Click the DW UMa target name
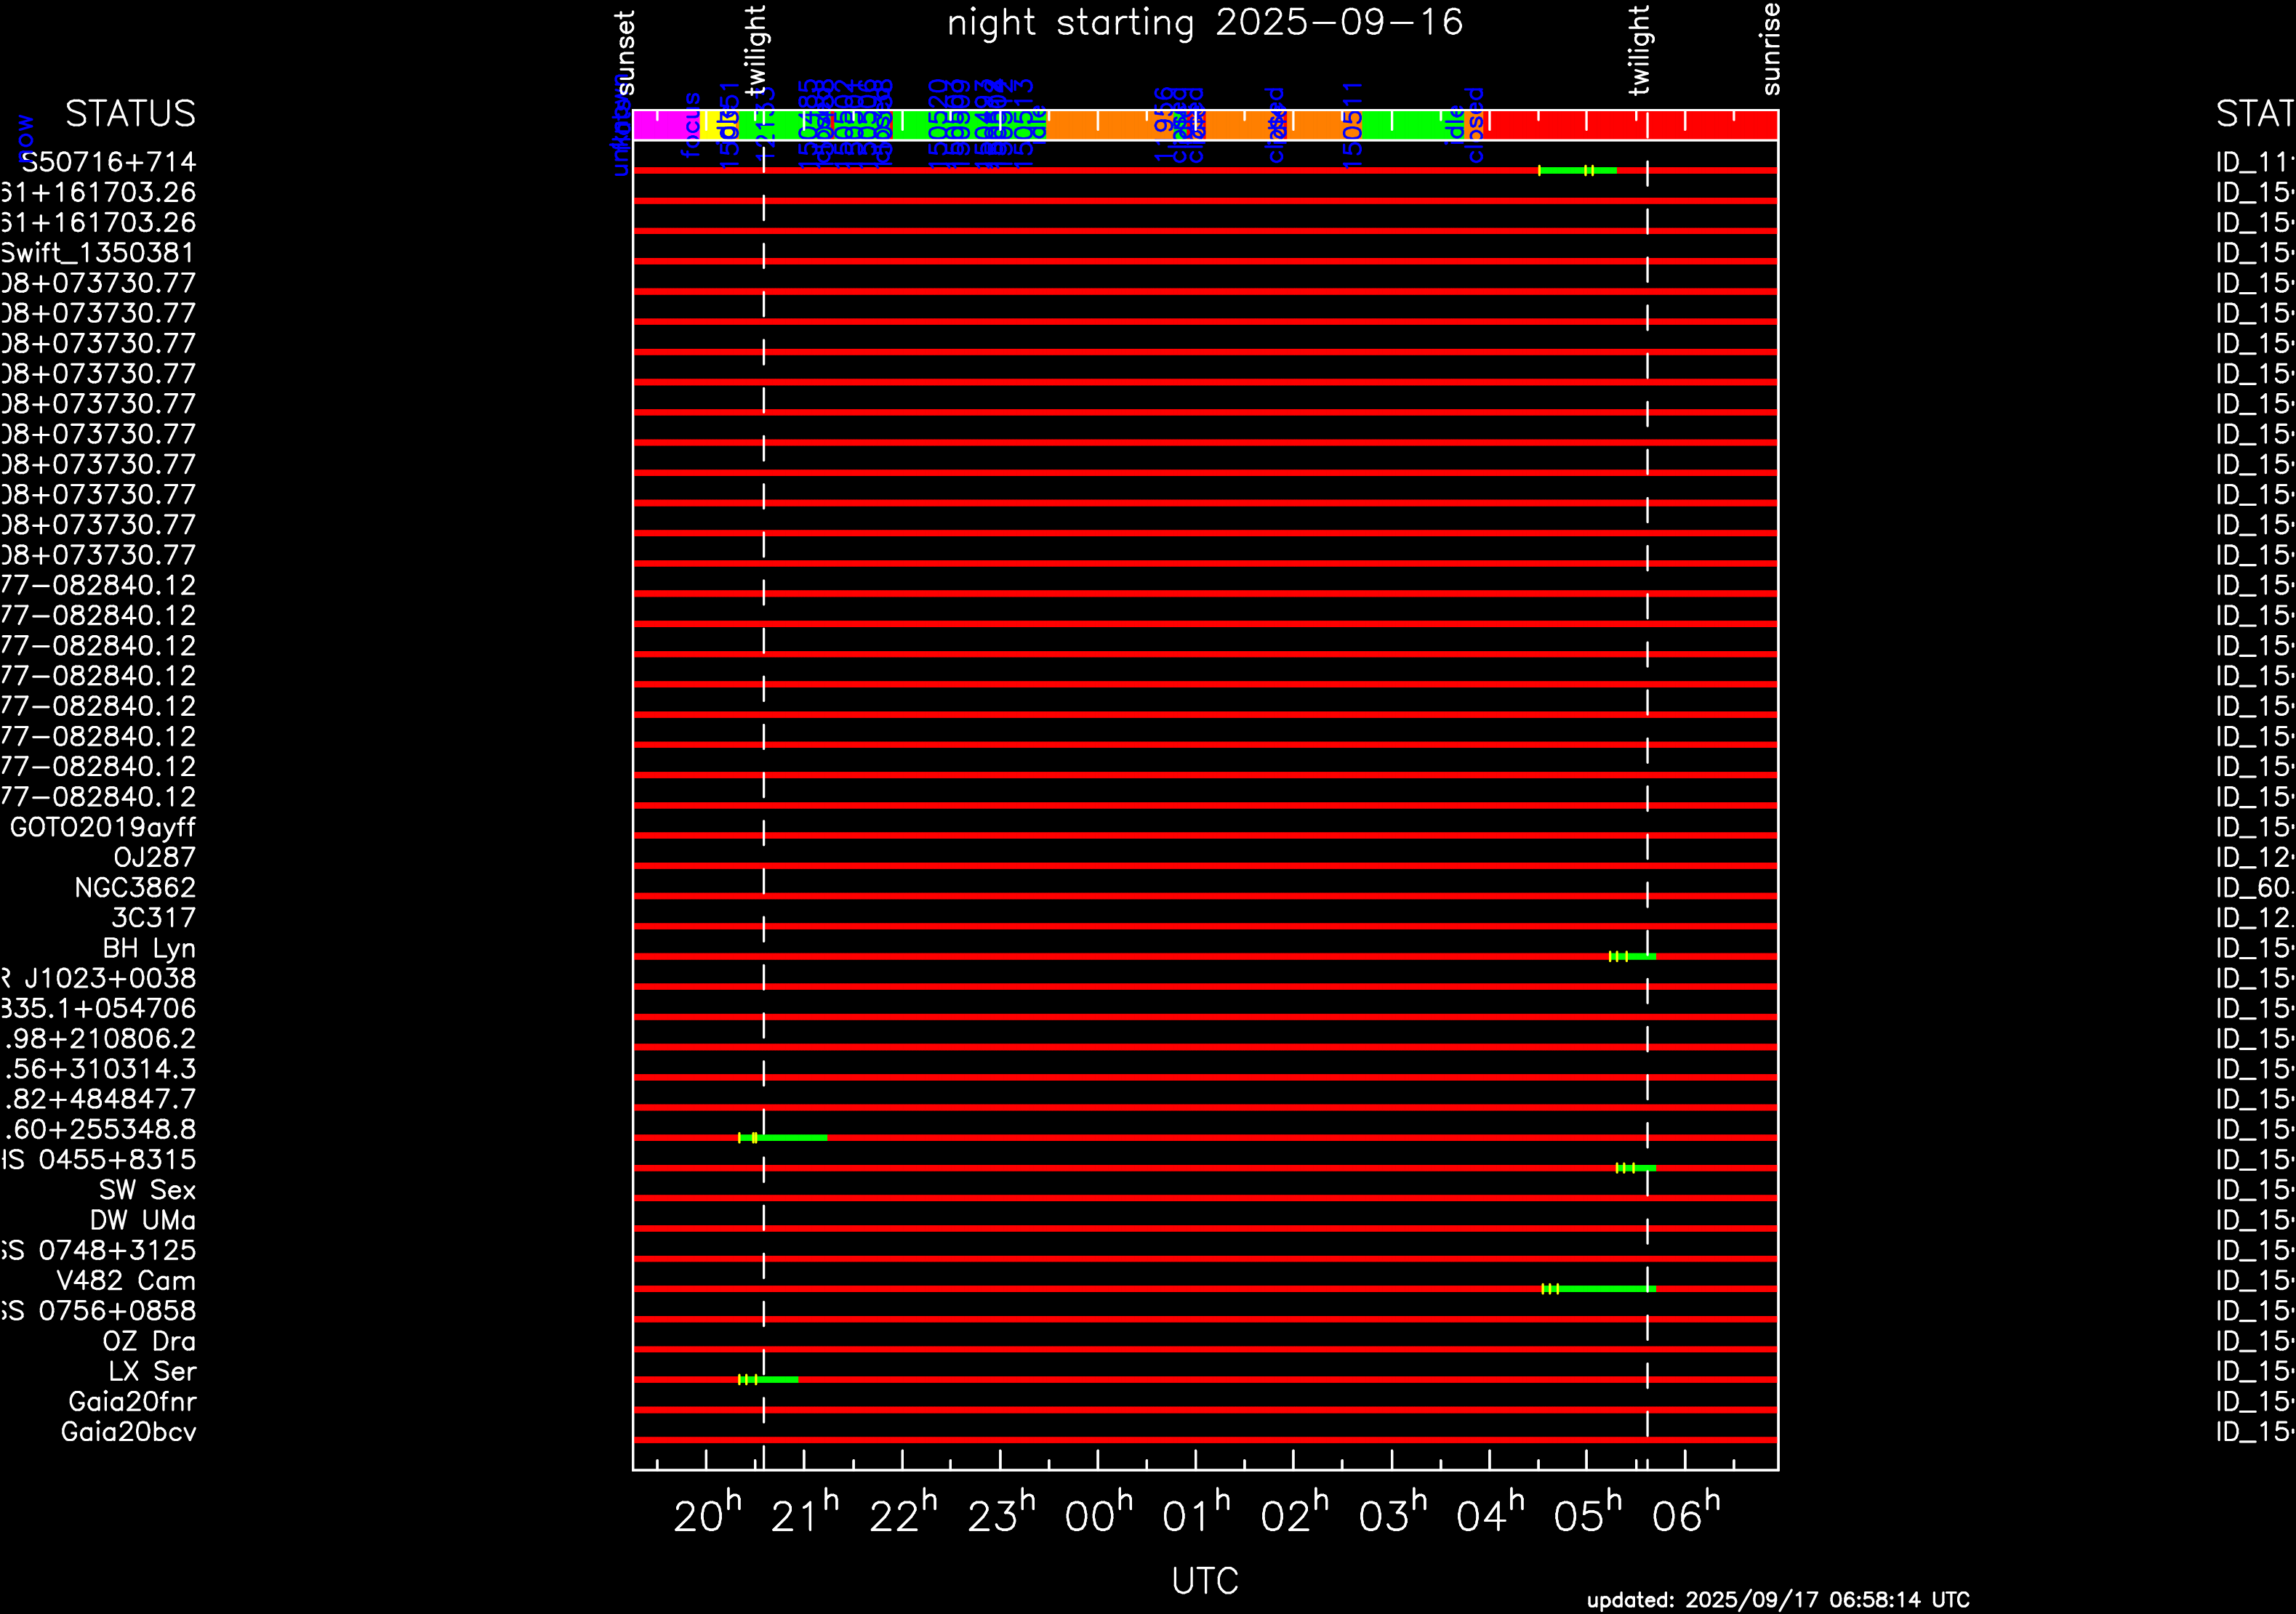 pyautogui.click(x=142, y=1219)
